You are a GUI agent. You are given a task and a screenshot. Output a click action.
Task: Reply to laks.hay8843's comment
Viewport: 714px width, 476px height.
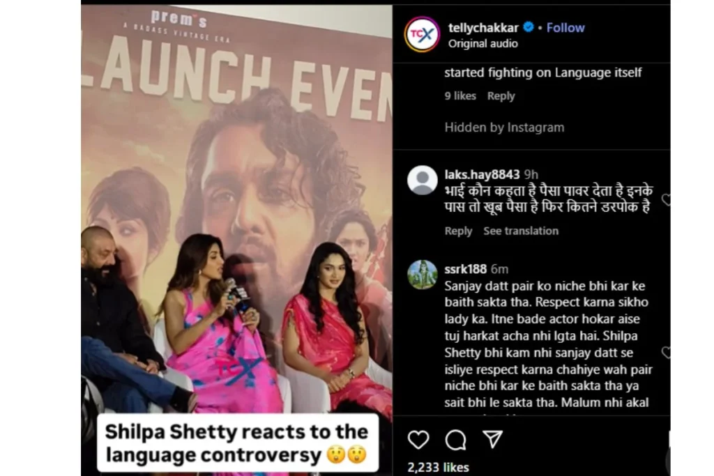458,231
